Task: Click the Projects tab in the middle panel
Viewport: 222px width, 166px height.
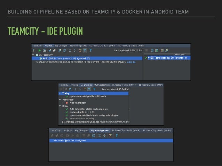Action: (x=74, y=85)
